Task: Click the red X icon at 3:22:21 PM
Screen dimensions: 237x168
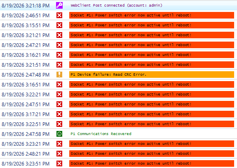Action: point(59,94)
